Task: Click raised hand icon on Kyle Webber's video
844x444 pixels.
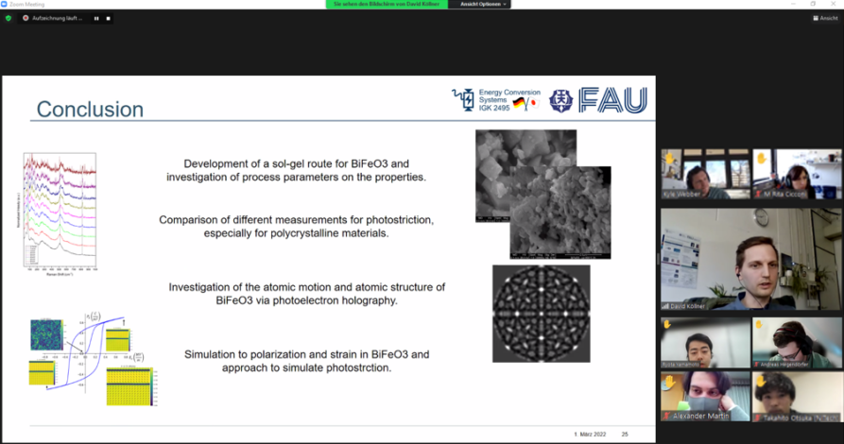Action: [668, 159]
